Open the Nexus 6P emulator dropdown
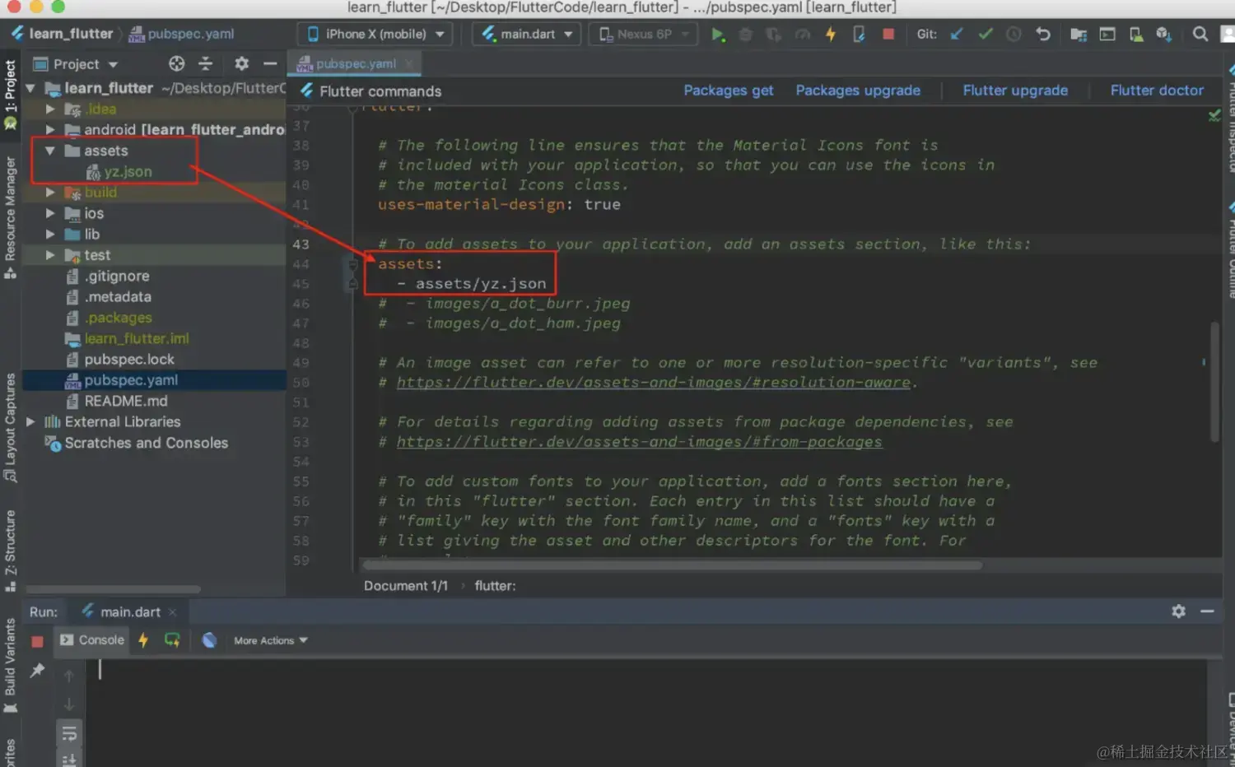 (644, 35)
